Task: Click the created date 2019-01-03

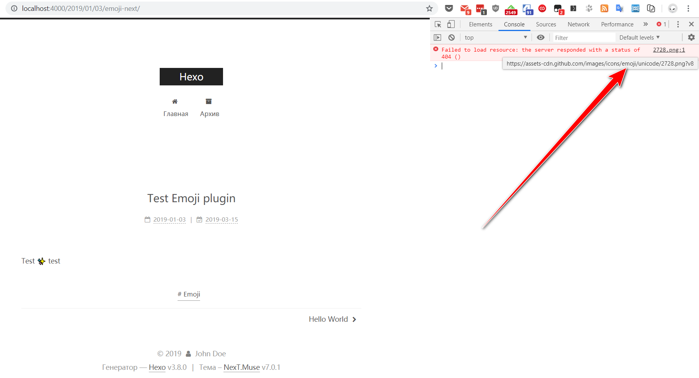Action: [169, 220]
